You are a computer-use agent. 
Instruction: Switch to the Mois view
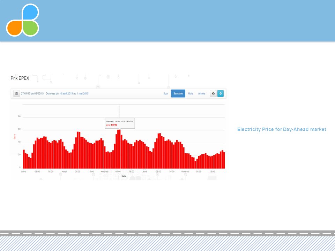(x=191, y=93)
